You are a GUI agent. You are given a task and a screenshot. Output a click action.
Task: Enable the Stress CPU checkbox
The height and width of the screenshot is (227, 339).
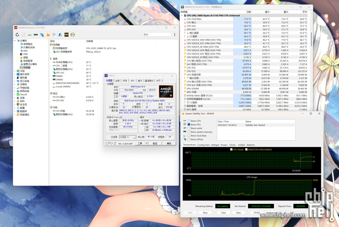pos(189,121)
